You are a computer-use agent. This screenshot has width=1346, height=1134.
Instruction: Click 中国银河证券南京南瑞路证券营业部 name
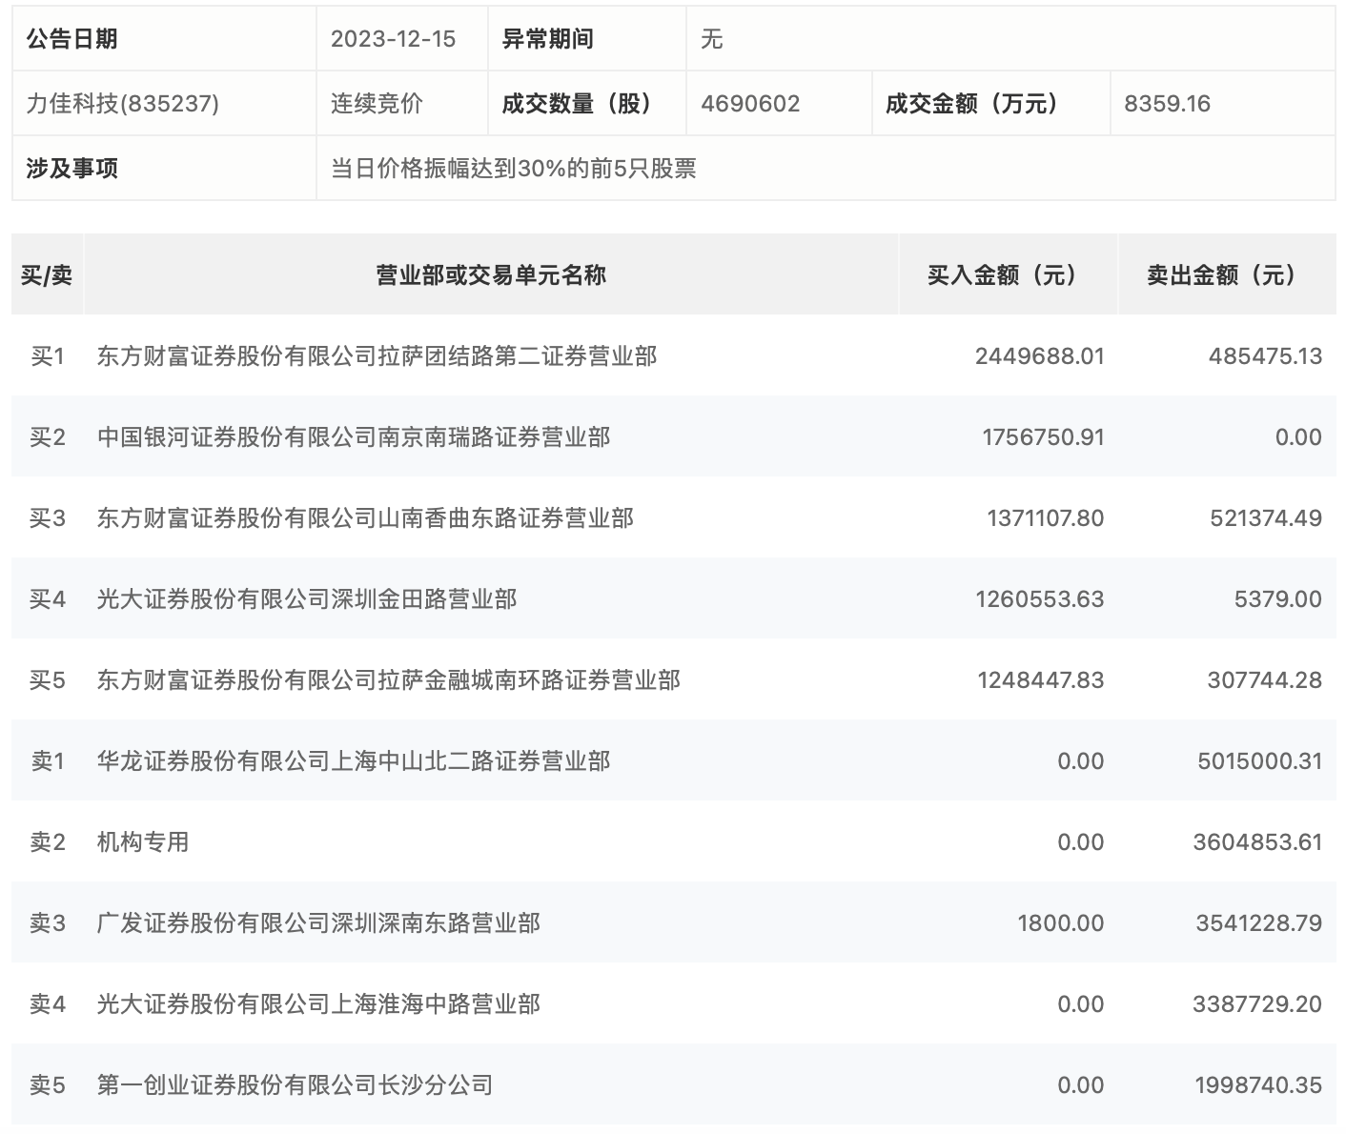(354, 437)
